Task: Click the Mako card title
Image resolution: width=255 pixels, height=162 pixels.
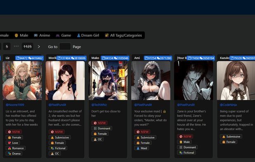Action: [x=95, y=58]
